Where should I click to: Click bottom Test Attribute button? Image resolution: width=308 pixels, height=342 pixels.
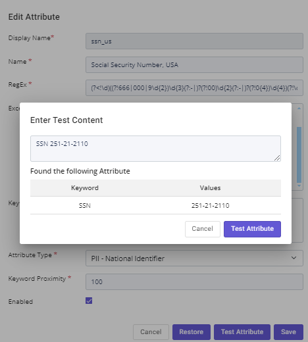(242, 332)
